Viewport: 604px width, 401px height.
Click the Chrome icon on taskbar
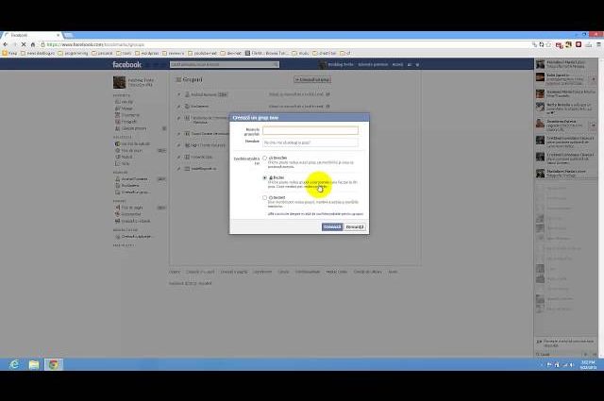[x=54, y=364]
